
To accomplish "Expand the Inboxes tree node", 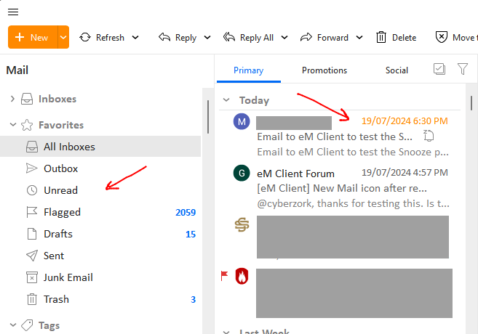I will pos(12,99).
